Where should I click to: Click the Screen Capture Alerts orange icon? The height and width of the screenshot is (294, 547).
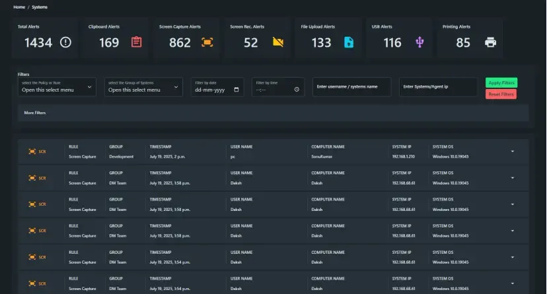(207, 42)
